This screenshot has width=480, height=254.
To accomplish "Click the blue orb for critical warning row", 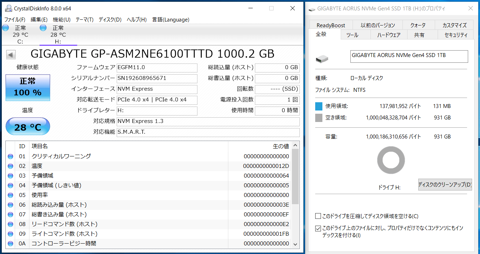I will (10, 156).
